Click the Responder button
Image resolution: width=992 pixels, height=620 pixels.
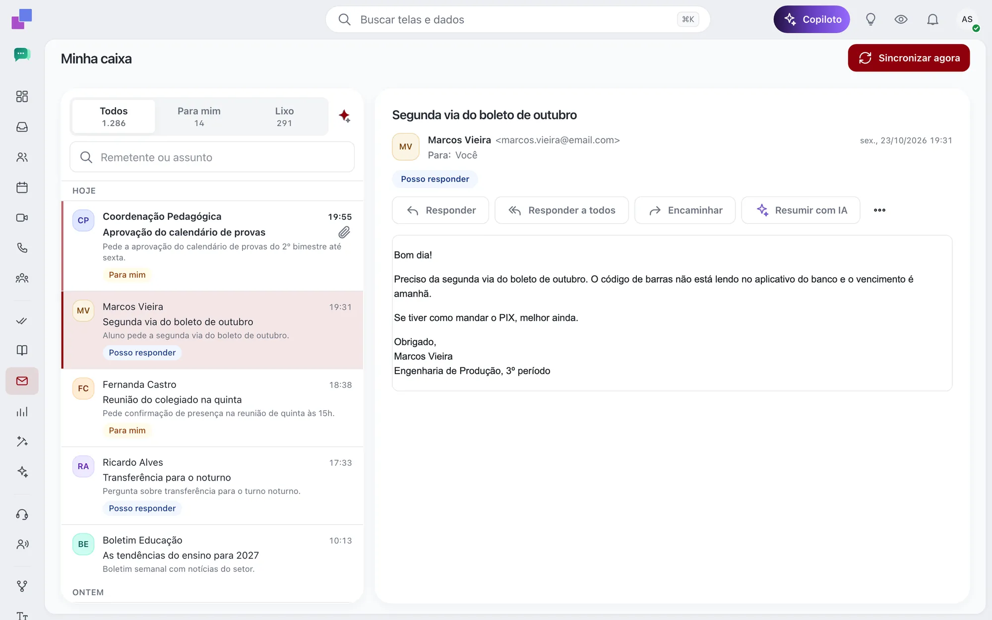(440, 210)
